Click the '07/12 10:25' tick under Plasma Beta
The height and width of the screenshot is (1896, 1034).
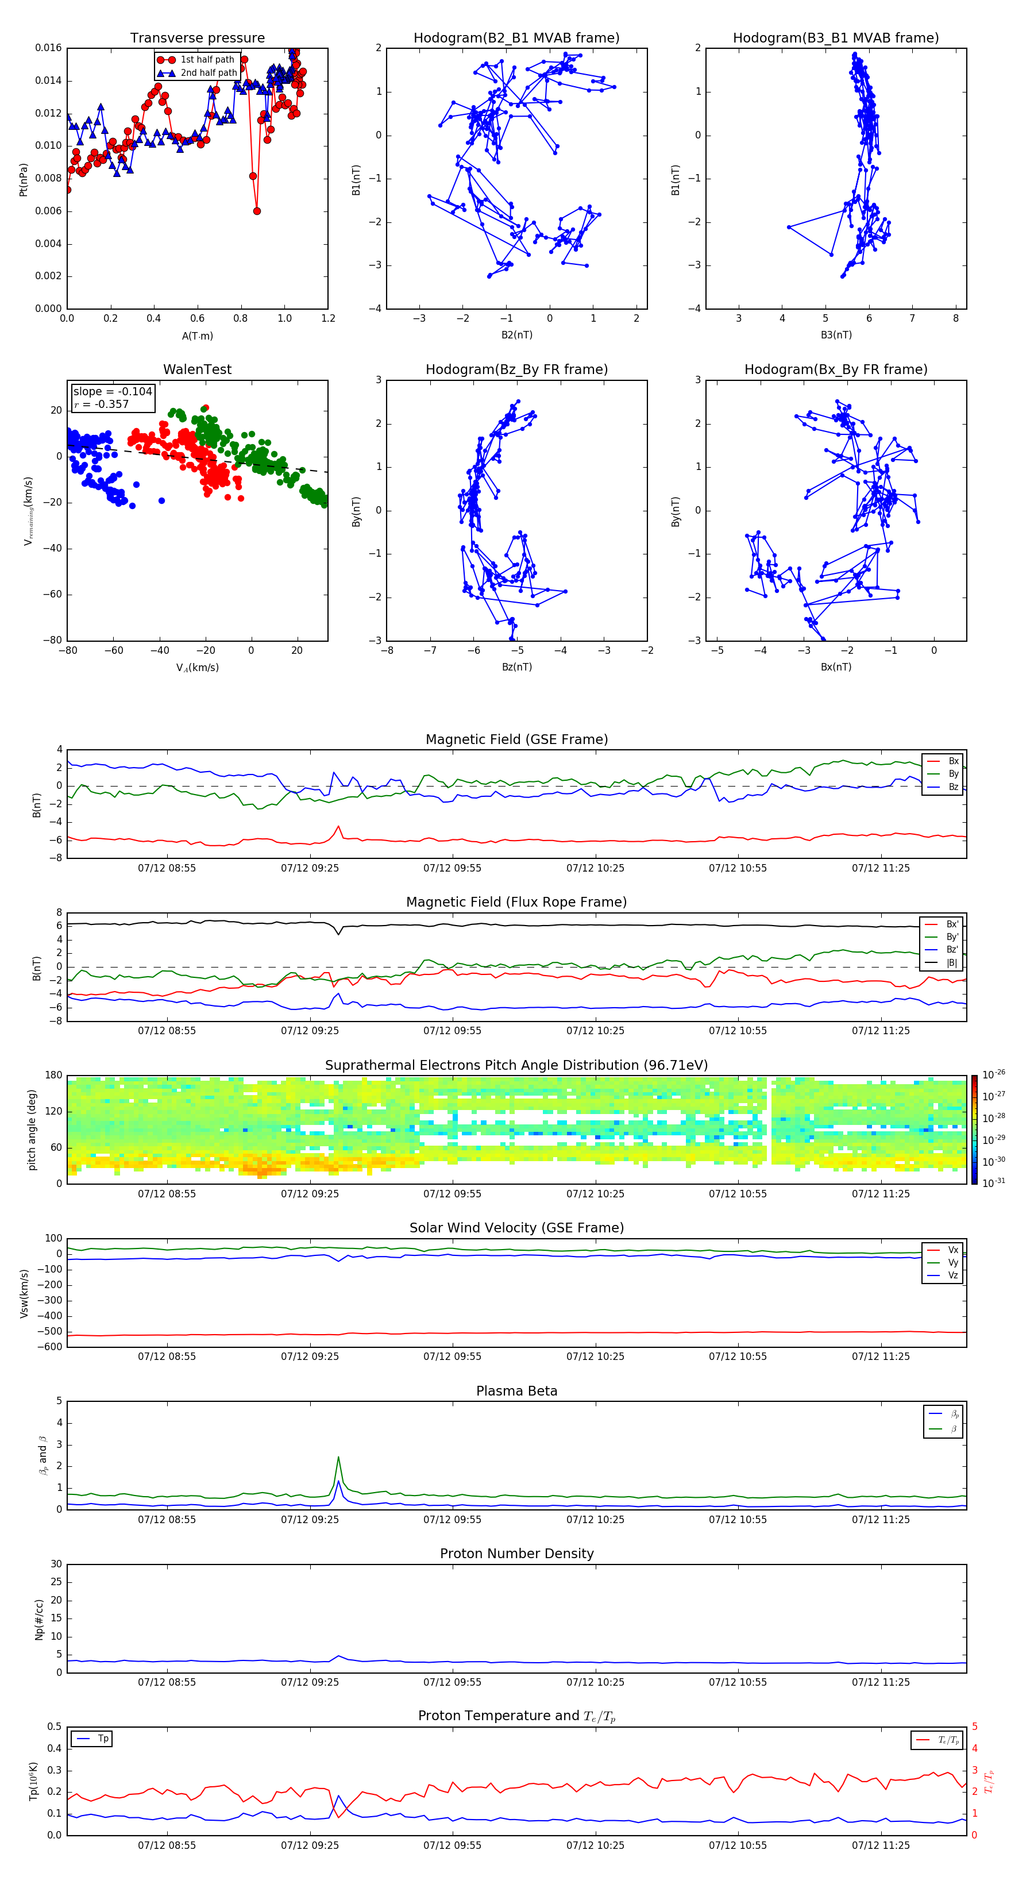pos(595,1519)
